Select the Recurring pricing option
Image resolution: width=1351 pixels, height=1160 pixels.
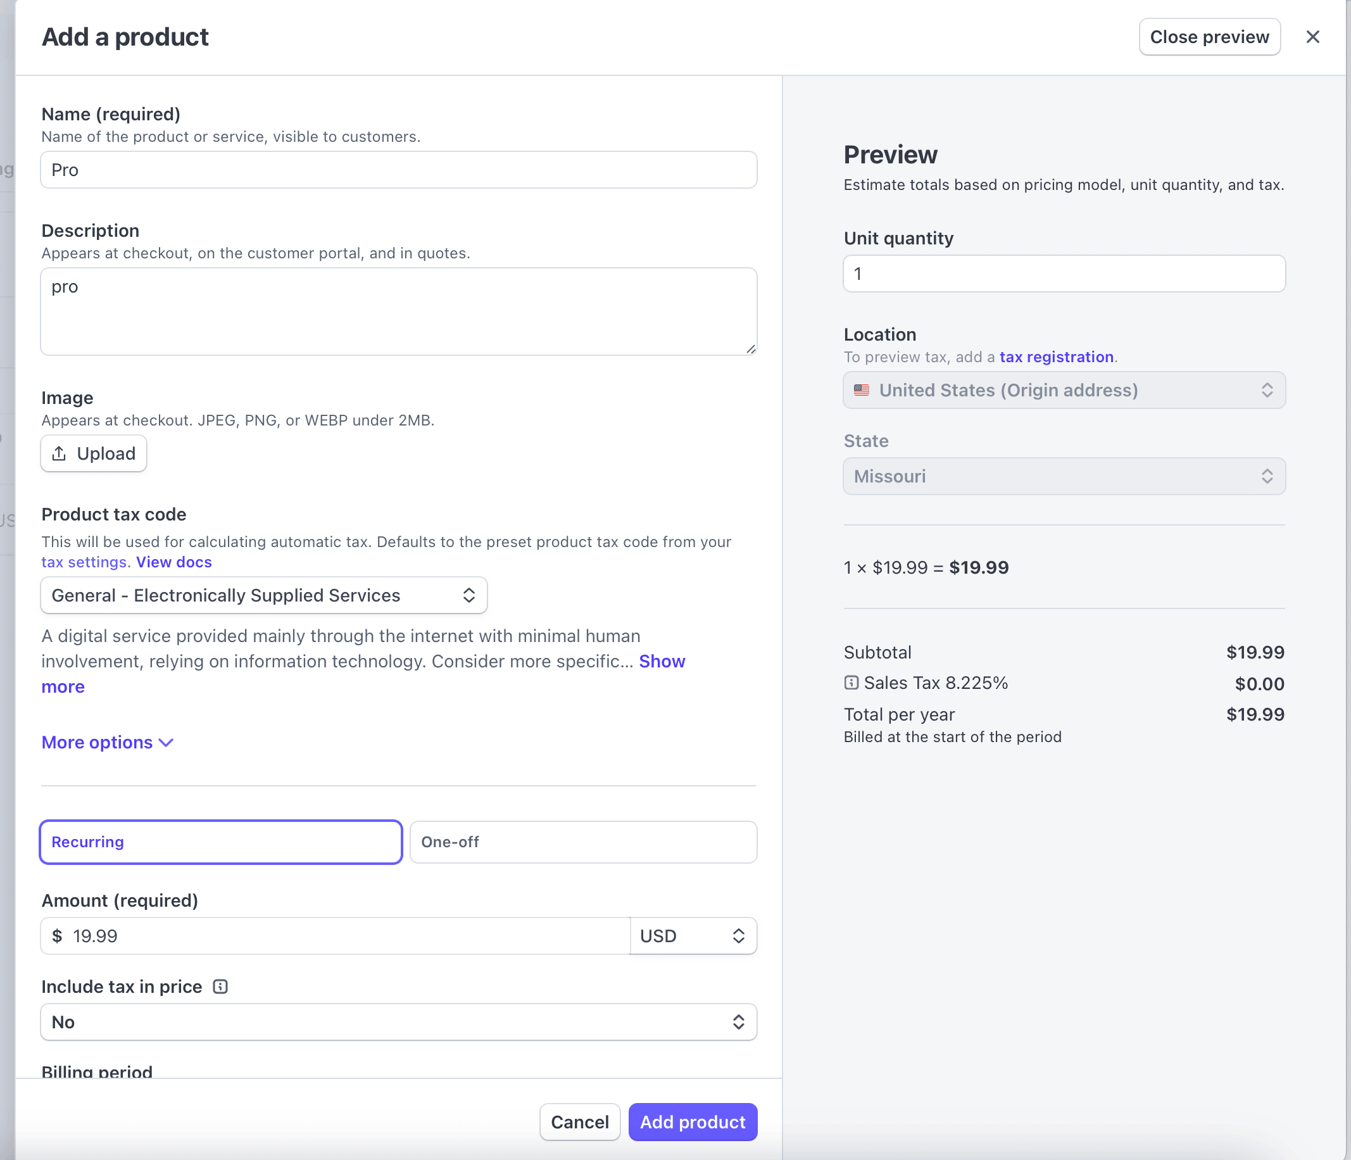pyautogui.click(x=220, y=842)
